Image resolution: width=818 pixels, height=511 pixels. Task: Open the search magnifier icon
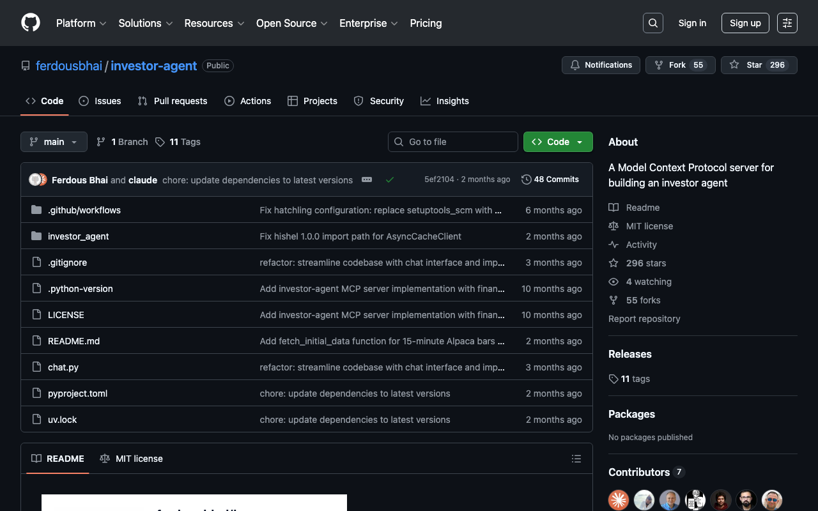[x=652, y=23]
